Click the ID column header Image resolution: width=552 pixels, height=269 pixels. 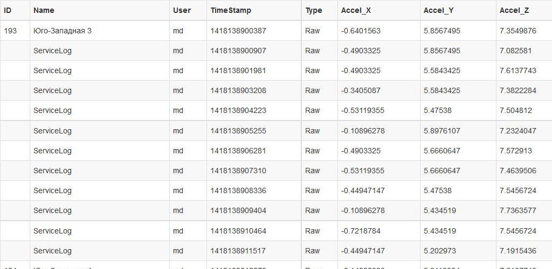[x=8, y=10]
